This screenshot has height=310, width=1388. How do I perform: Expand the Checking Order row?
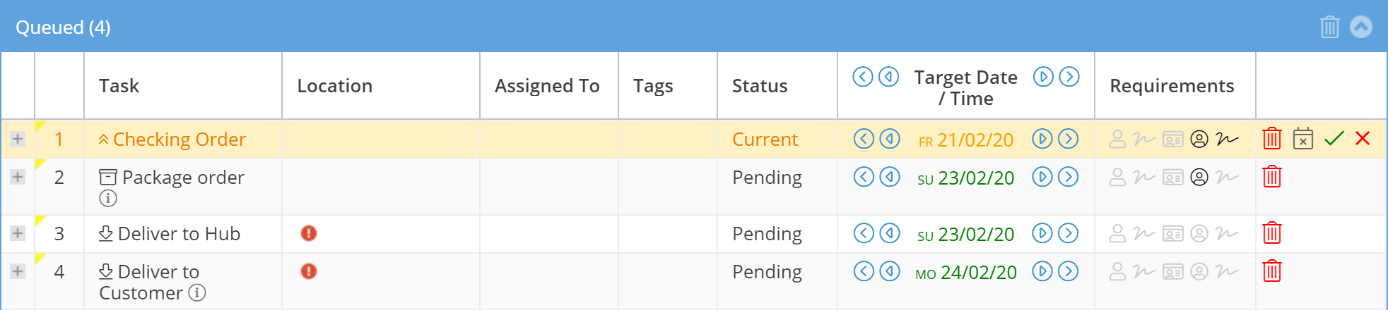pos(18,139)
